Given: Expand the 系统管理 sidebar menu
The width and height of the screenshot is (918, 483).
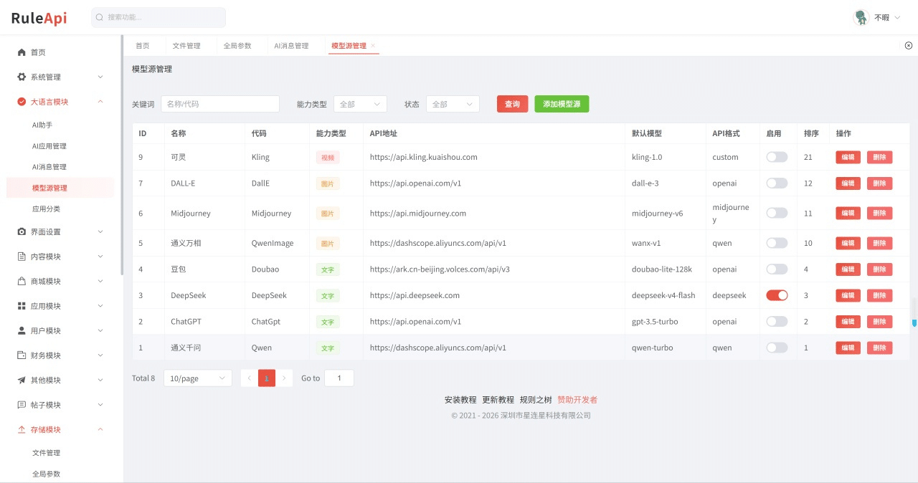Looking at the screenshot, I should pos(100,77).
